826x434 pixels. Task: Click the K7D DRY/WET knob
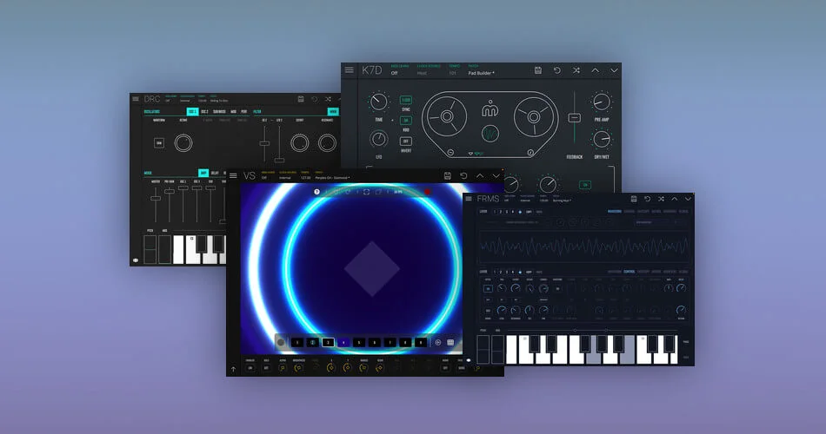(601, 139)
